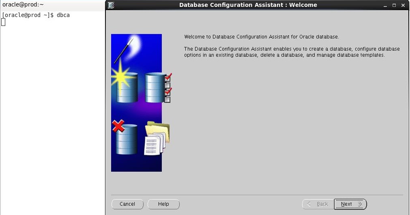Maximize the Database Configuration Assistant window

(x=394, y=5)
